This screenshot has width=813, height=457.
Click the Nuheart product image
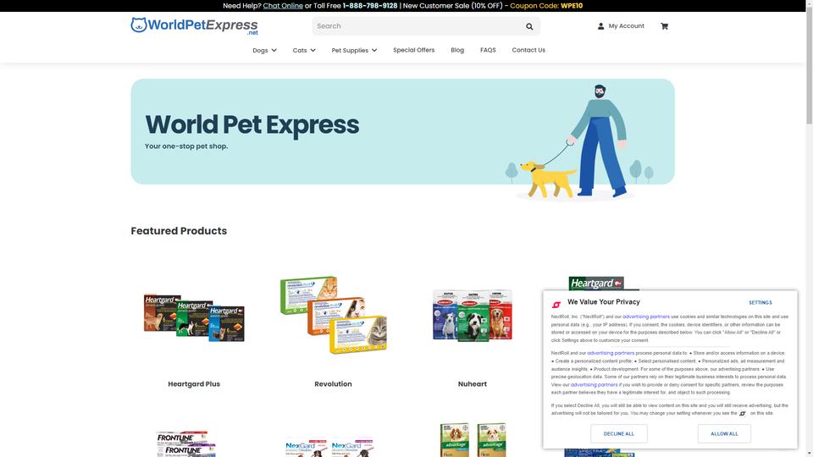tap(473, 315)
